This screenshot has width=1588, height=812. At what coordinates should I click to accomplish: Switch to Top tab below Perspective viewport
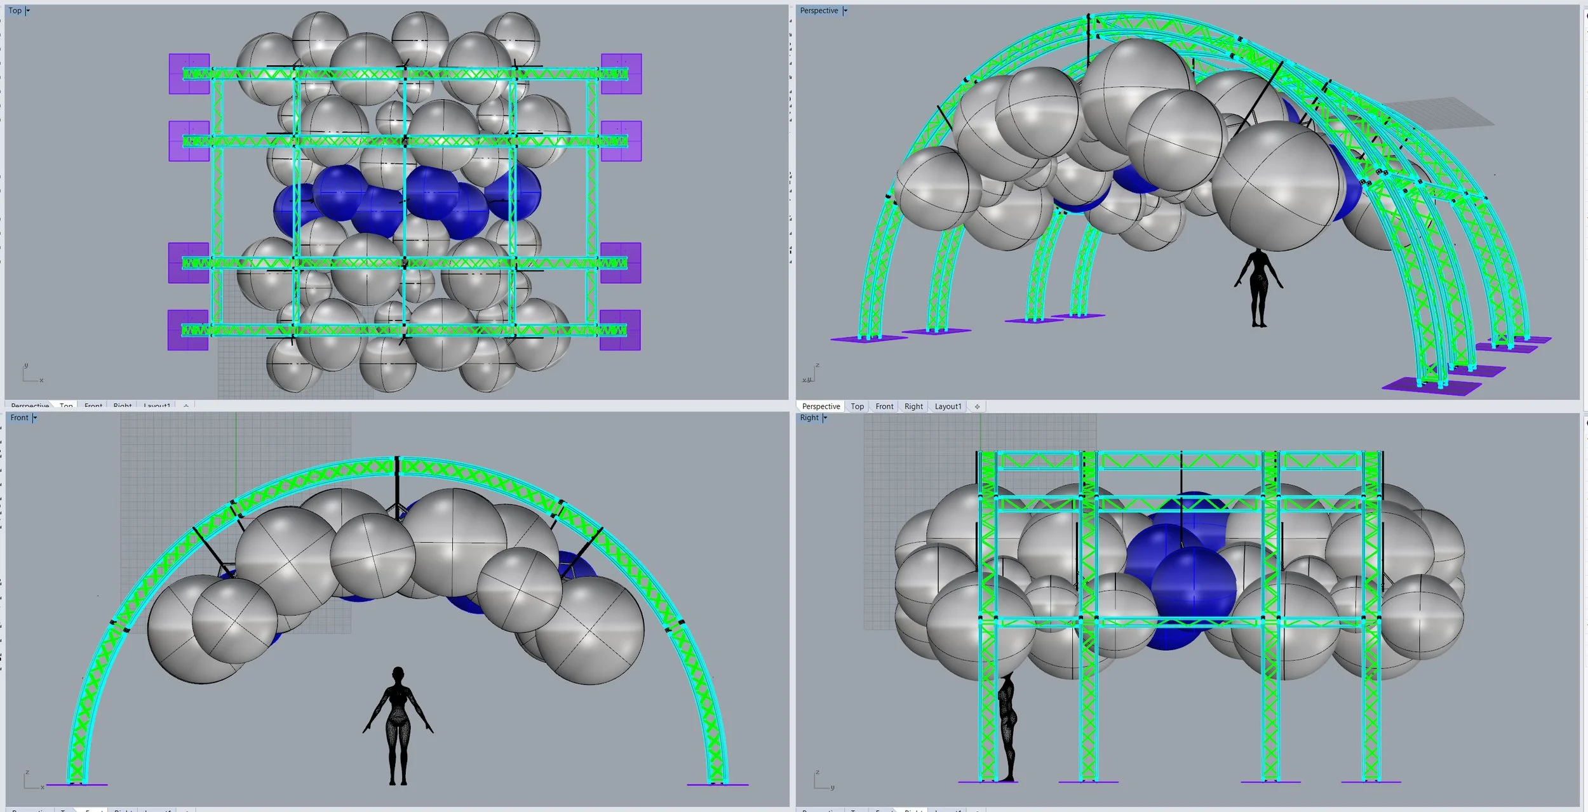pyautogui.click(x=857, y=406)
